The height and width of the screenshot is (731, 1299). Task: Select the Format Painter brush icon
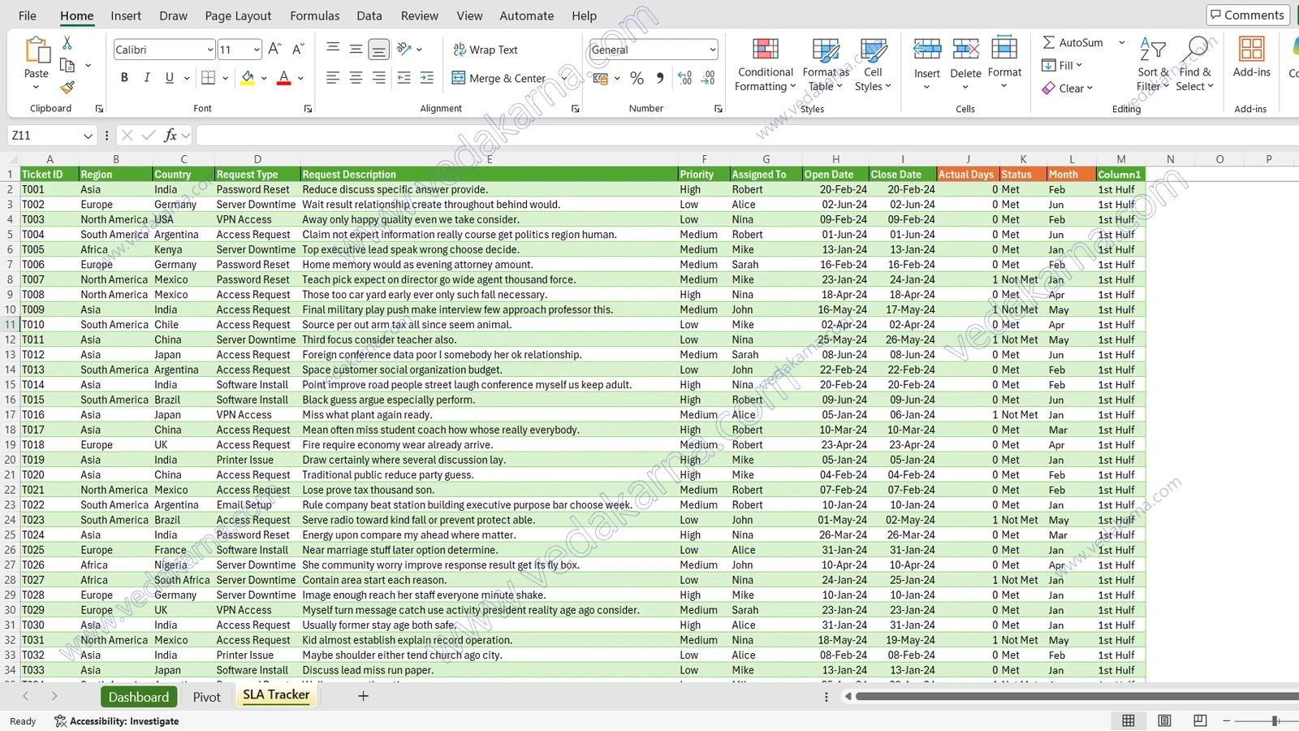[x=67, y=87]
